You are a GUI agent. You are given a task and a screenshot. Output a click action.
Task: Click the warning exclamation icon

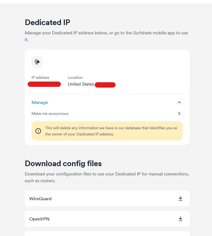(38, 131)
